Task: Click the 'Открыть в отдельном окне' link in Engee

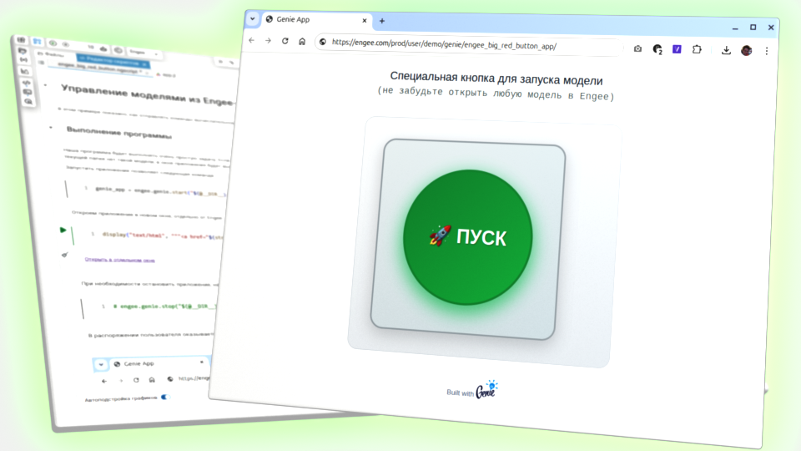Action: click(119, 260)
